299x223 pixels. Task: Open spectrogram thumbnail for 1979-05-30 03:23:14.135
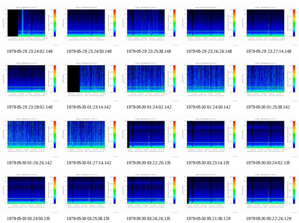pos(209,137)
